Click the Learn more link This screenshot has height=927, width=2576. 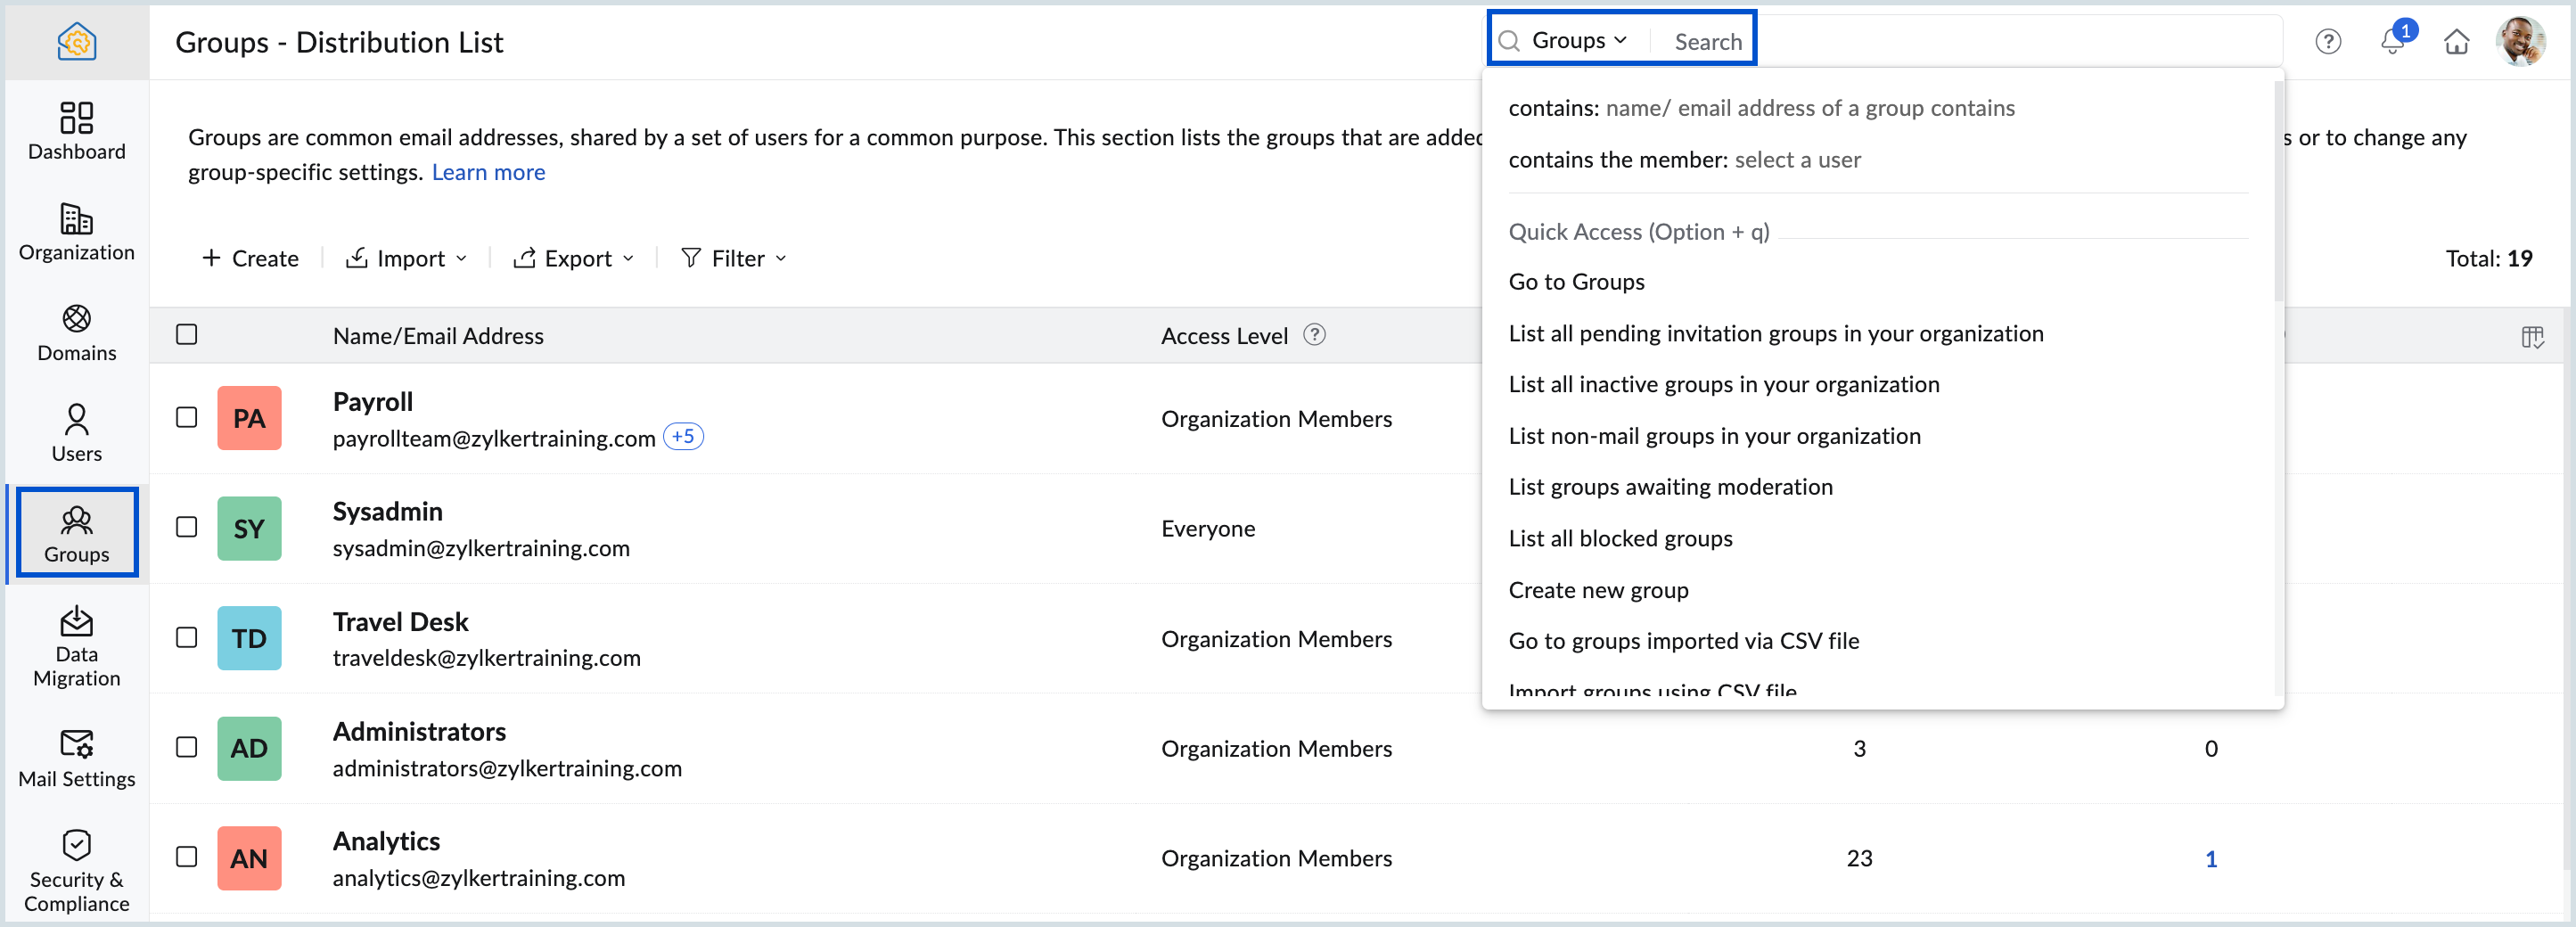[x=488, y=172]
